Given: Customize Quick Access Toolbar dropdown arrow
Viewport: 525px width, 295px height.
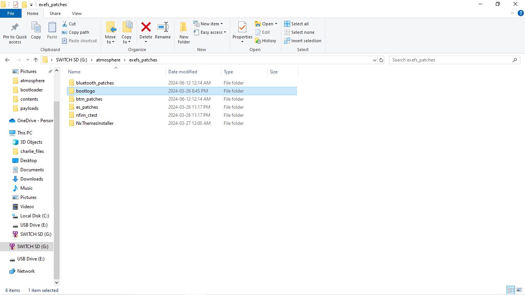Looking at the screenshot, I should click(x=31, y=5).
